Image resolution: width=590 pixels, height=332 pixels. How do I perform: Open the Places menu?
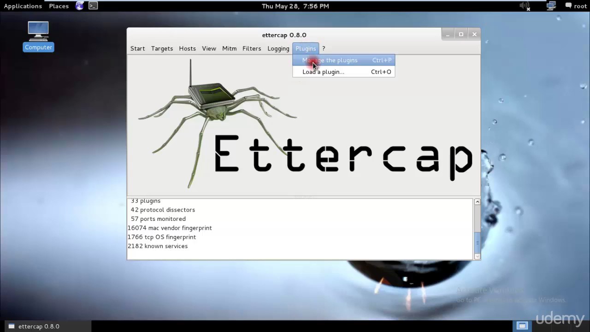pyautogui.click(x=59, y=6)
